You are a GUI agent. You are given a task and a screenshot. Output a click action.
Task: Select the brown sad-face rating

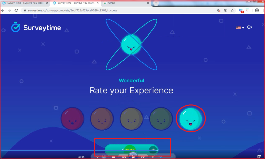pos(102,118)
